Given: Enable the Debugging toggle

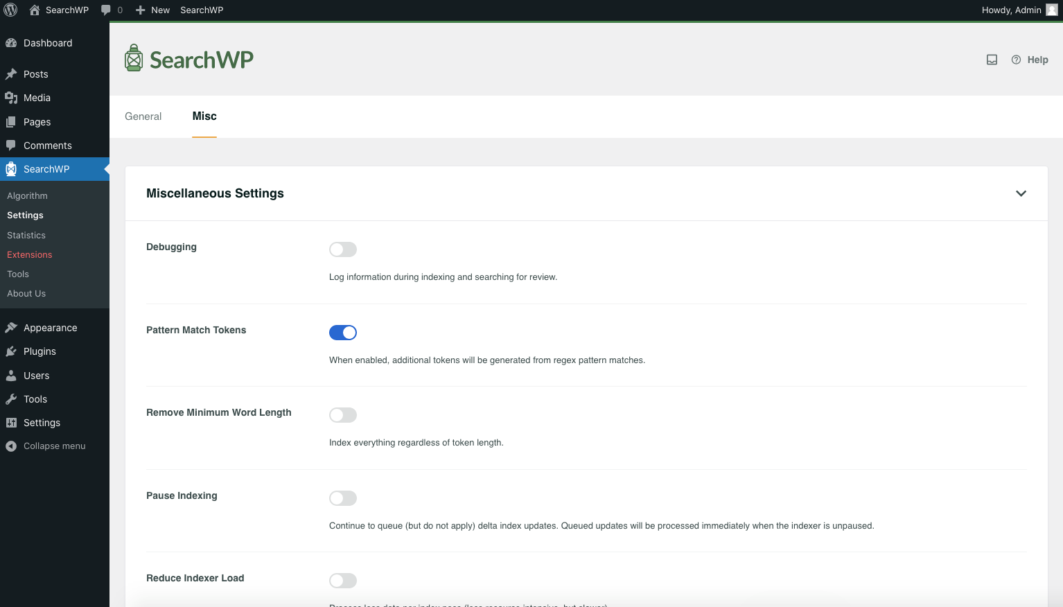Looking at the screenshot, I should tap(343, 249).
